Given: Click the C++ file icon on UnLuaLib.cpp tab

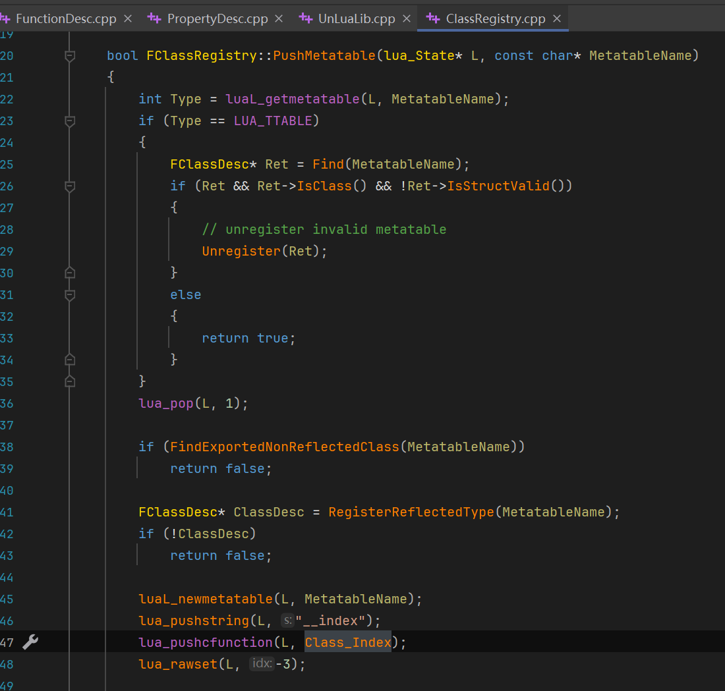Looking at the screenshot, I should (305, 18).
